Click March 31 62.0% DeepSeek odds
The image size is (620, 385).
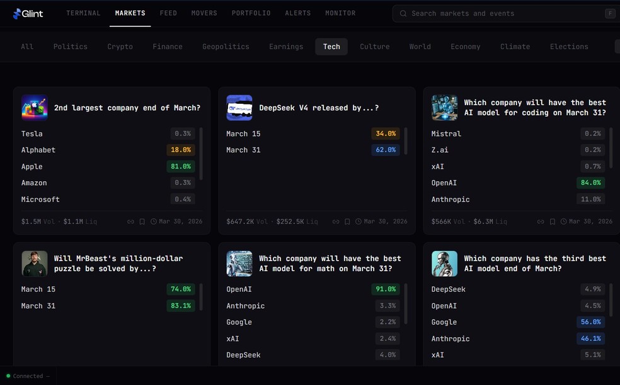point(386,150)
